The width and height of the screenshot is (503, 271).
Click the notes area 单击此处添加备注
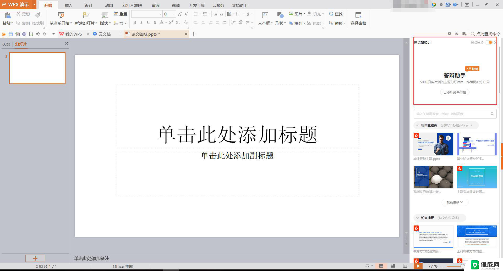pos(92,258)
